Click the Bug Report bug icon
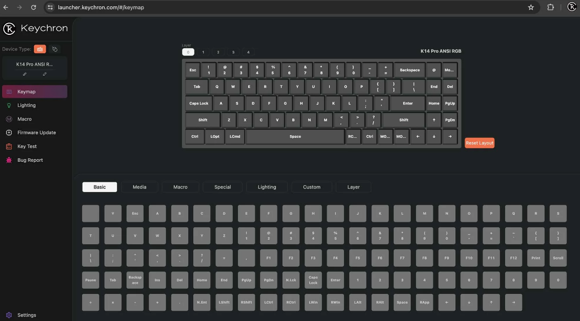Viewport: 580px width, 321px height. (9, 160)
